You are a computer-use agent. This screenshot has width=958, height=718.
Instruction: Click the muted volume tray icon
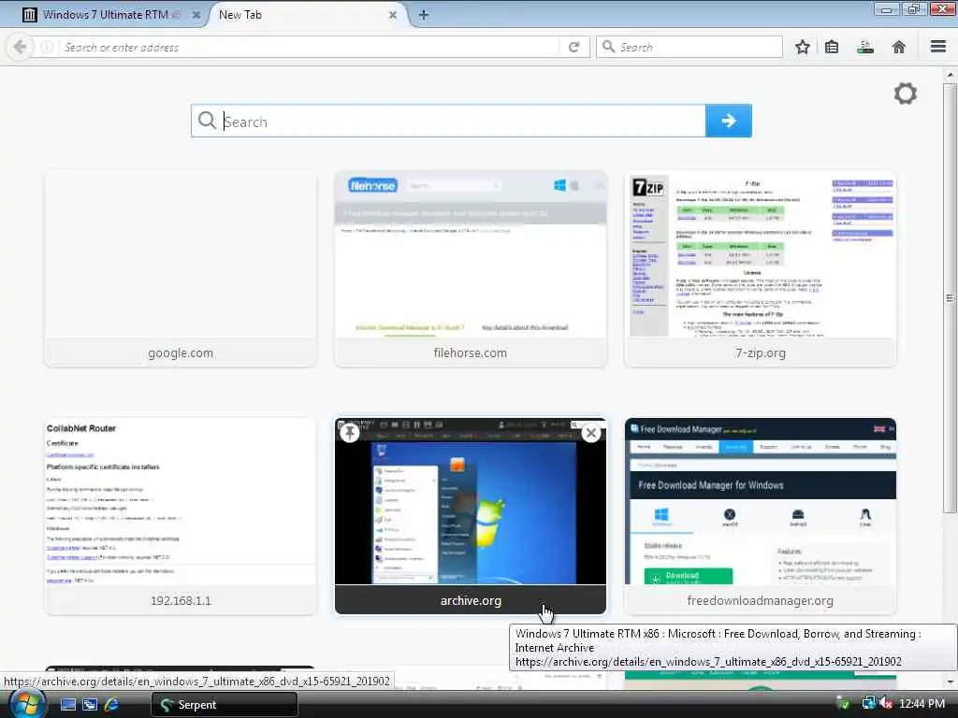click(x=885, y=703)
